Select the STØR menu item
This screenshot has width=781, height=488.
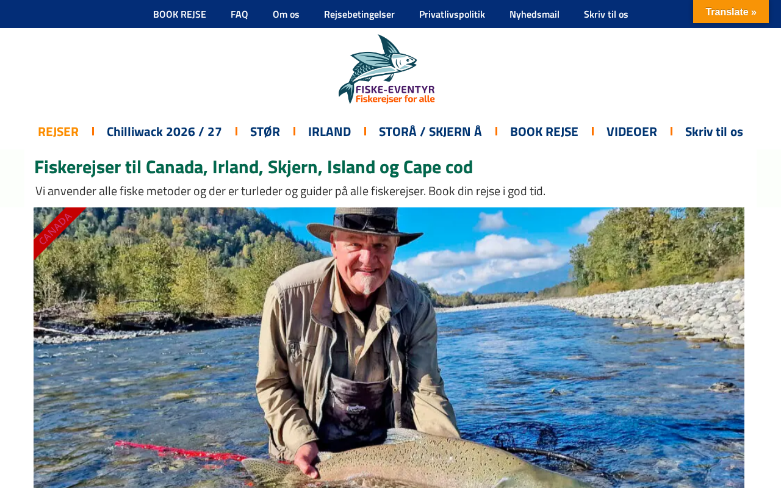point(265,131)
